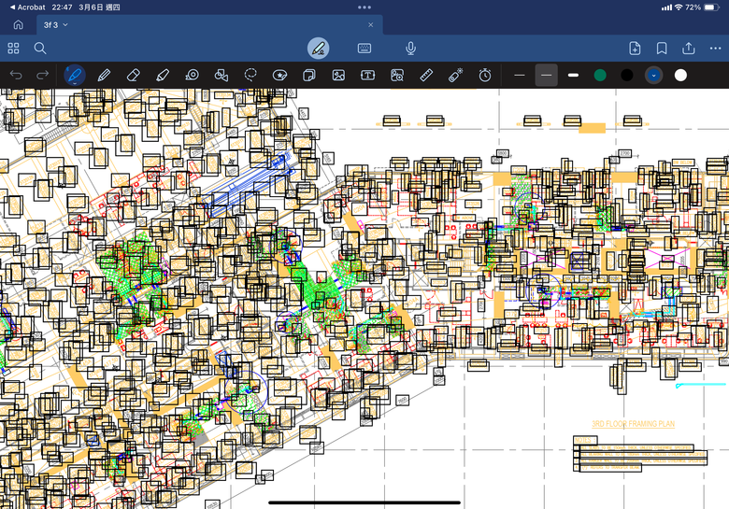
Task: Select the text box tool
Action: (x=367, y=75)
